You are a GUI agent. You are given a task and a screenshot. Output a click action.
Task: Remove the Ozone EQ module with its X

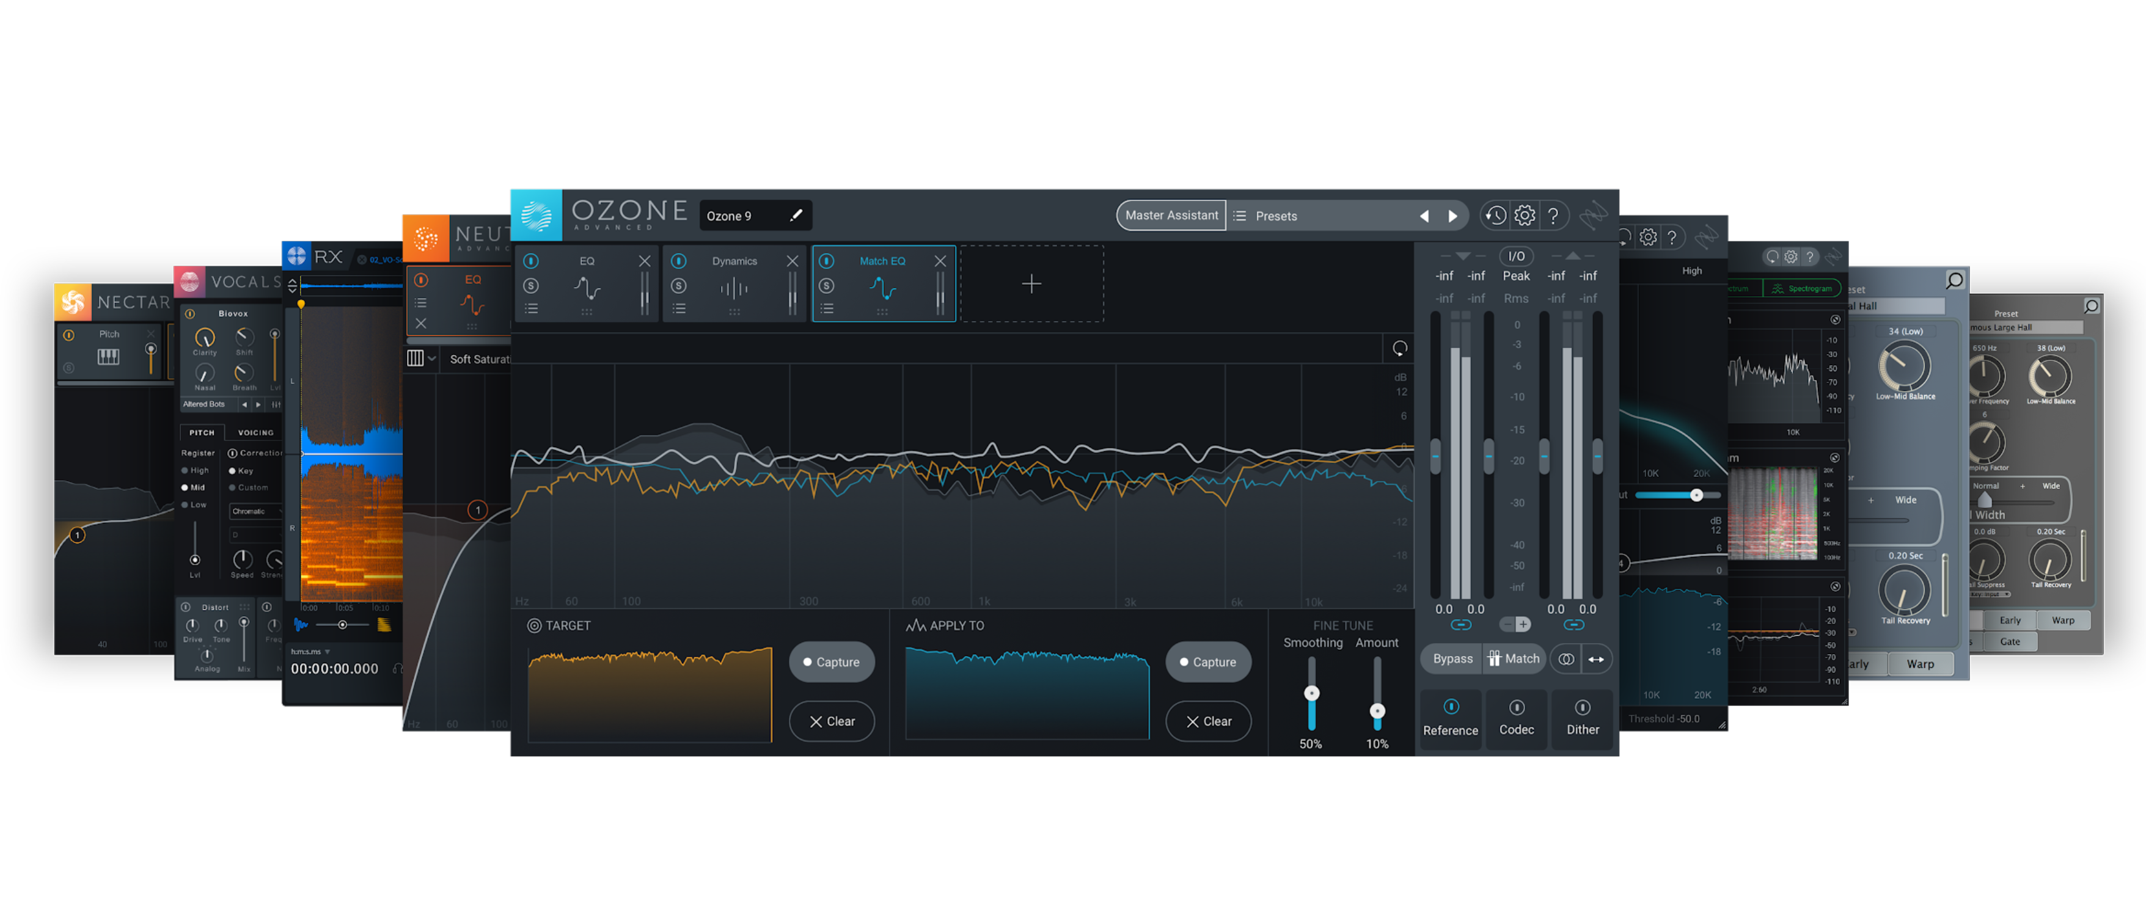point(644,261)
